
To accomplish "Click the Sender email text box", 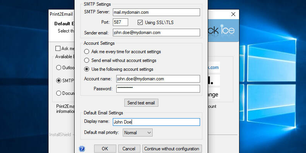I will pyautogui.click(x=156, y=33).
